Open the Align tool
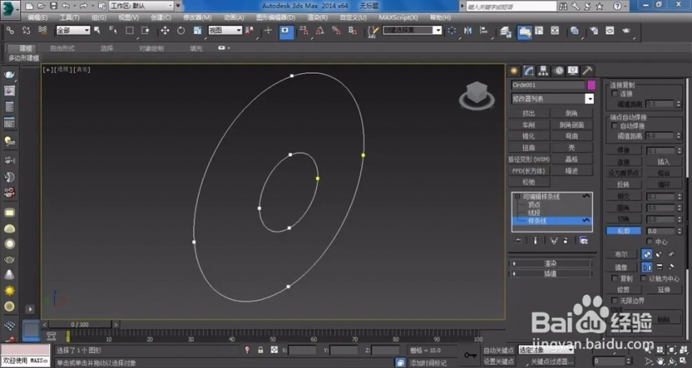692x368 pixels. pyautogui.click(x=484, y=31)
